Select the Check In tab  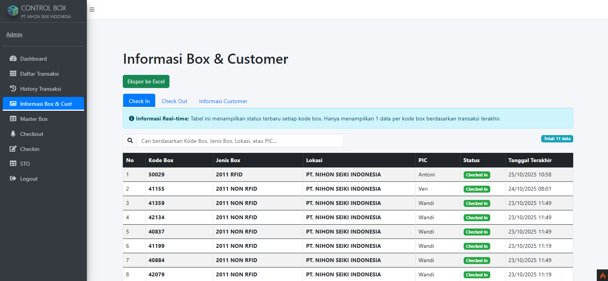point(139,101)
